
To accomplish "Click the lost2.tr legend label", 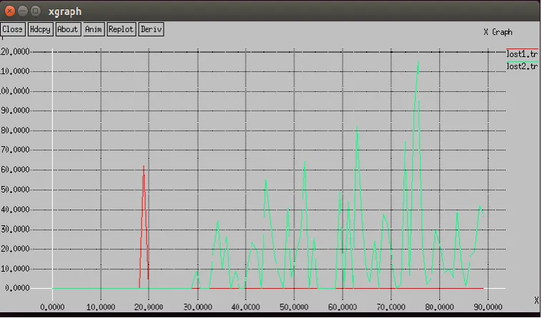I will tap(522, 66).
